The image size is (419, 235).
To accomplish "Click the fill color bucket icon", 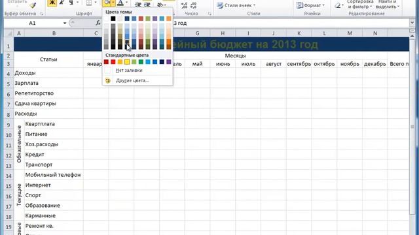I will click(x=107, y=3).
